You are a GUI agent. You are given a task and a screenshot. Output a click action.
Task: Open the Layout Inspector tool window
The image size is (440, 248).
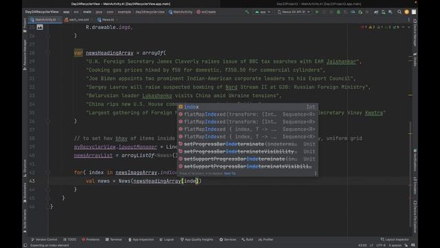click(395, 240)
